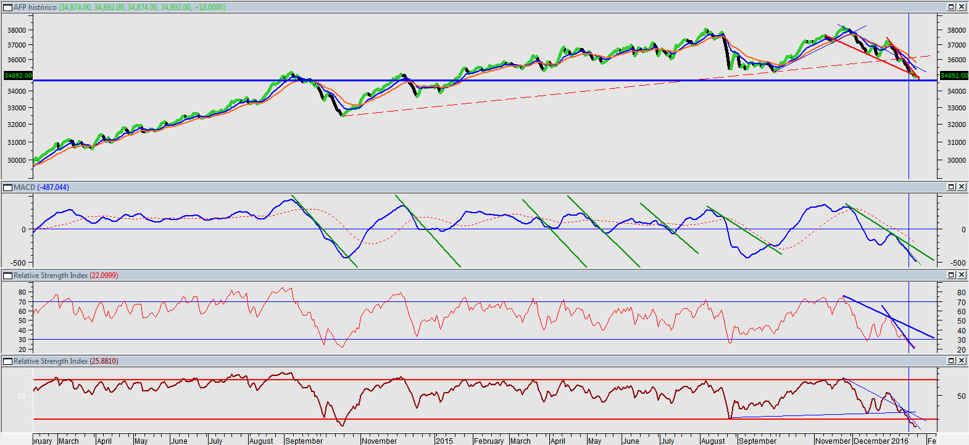The image size is (969, 445).
Task: Maximize the RSI (22.0999) panel
Action: [951, 275]
